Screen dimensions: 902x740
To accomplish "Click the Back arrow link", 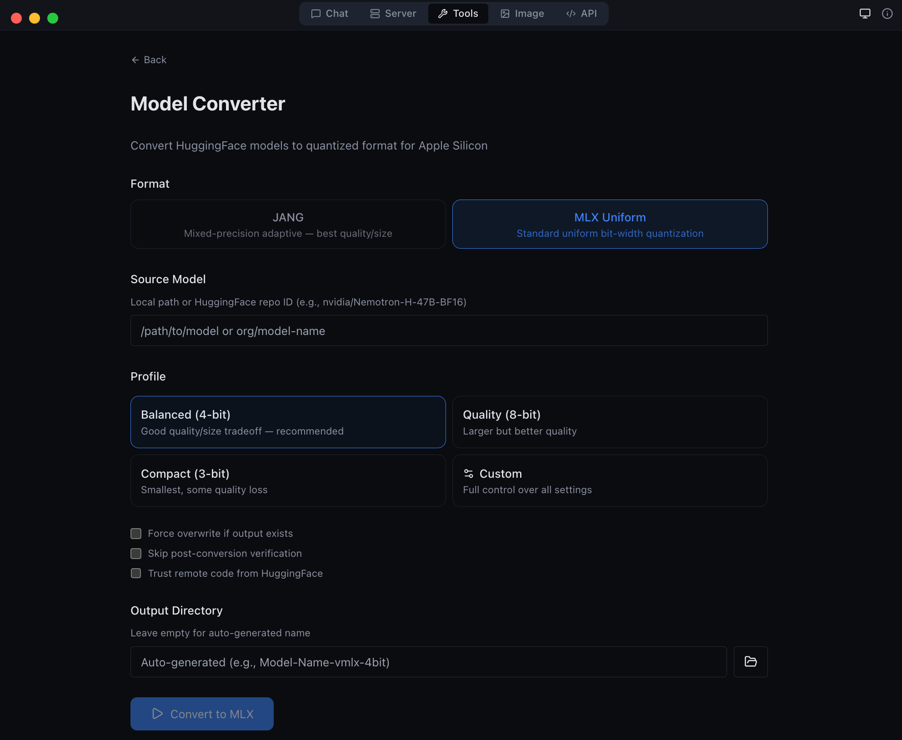I will point(149,60).
